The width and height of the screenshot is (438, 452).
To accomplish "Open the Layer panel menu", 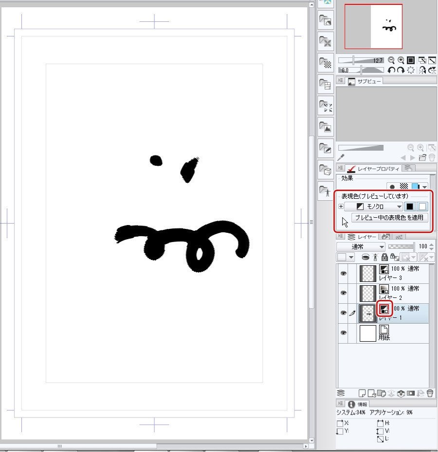I will pos(341,236).
